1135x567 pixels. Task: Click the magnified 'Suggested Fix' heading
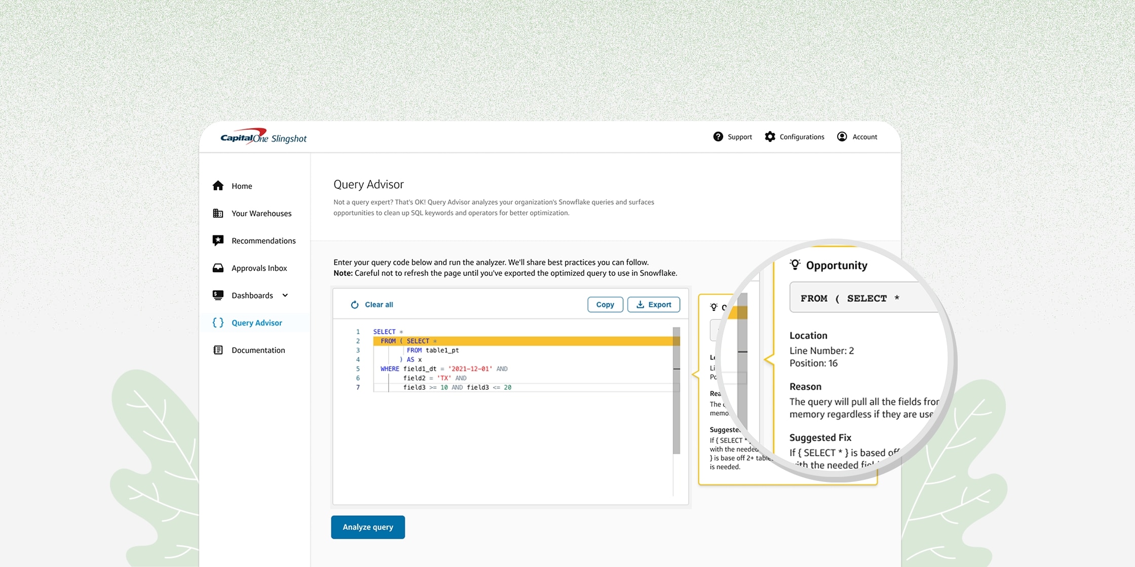click(x=820, y=437)
